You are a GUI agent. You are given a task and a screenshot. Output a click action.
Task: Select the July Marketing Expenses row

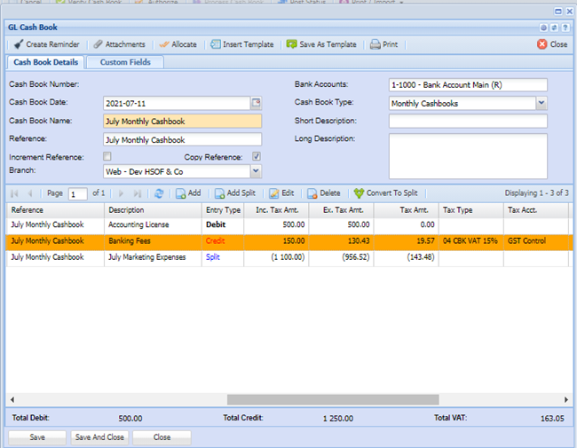coord(147,256)
